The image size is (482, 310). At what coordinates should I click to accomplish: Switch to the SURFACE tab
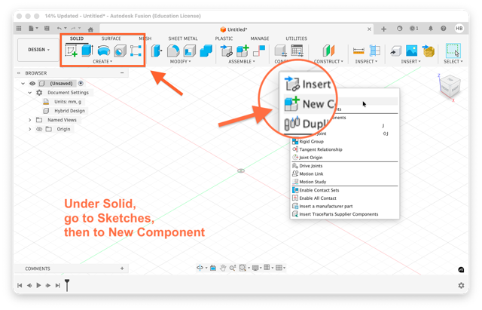click(x=111, y=38)
